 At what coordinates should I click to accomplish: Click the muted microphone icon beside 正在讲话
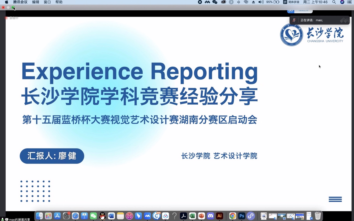click(x=294, y=20)
